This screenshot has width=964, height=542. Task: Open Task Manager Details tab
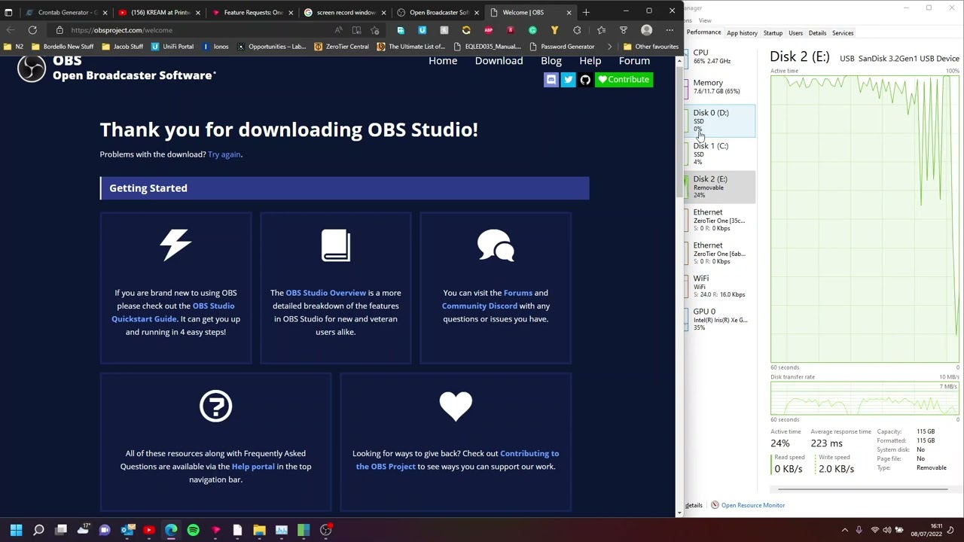pos(817,33)
